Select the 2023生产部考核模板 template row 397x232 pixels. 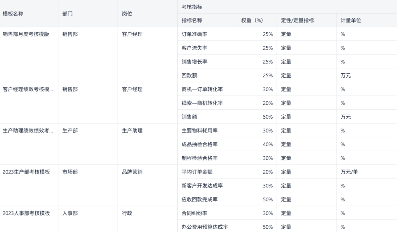26,172
